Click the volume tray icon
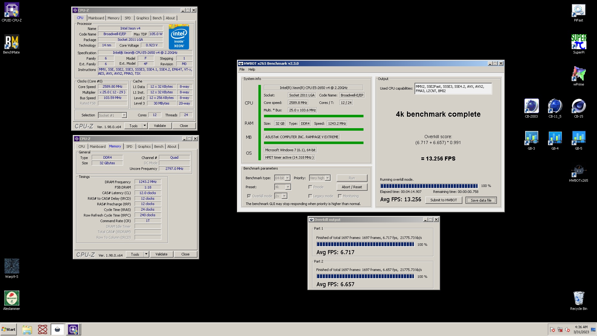Viewport: 597px width, 336px height. (x=567, y=330)
